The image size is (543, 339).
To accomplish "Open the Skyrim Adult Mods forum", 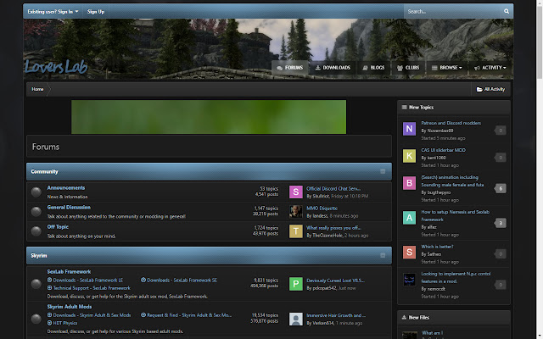I will coord(70,307).
